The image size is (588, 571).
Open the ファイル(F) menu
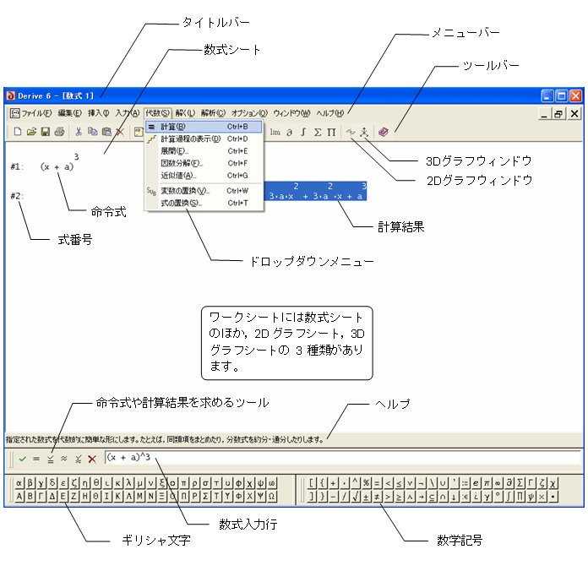[36, 113]
